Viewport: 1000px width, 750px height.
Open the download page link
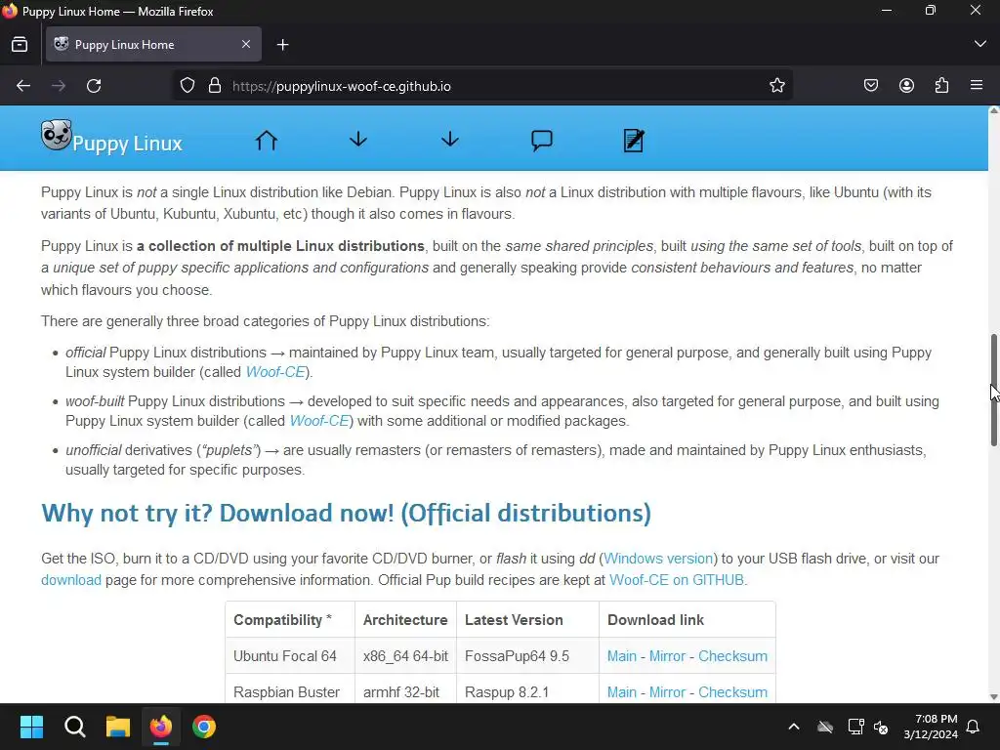pyautogui.click(x=70, y=580)
